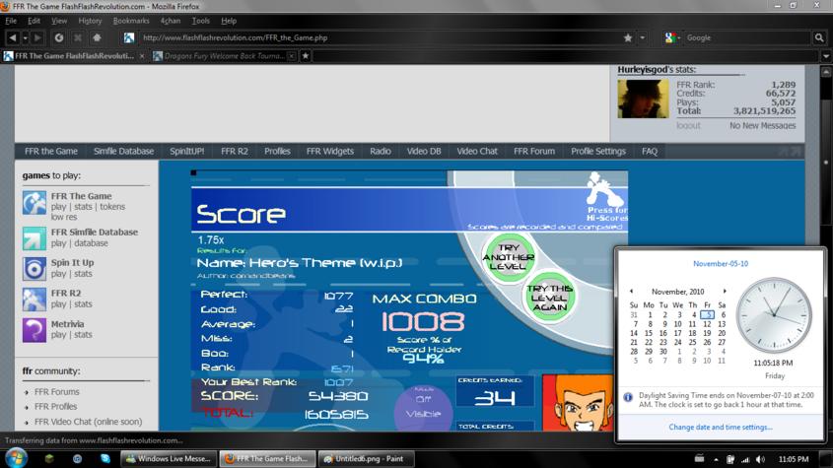833x468 pixels.
Task: Select November 12 on the calendar
Action: pyautogui.click(x=707, y=324)
